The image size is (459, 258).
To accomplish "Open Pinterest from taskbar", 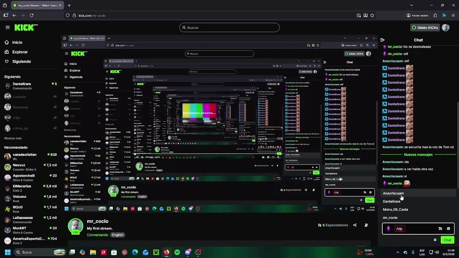I will 124,252.
